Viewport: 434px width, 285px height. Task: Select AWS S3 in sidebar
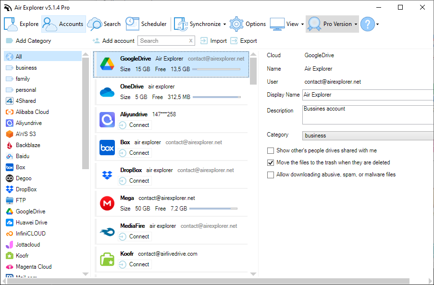[x=43, y=134]
